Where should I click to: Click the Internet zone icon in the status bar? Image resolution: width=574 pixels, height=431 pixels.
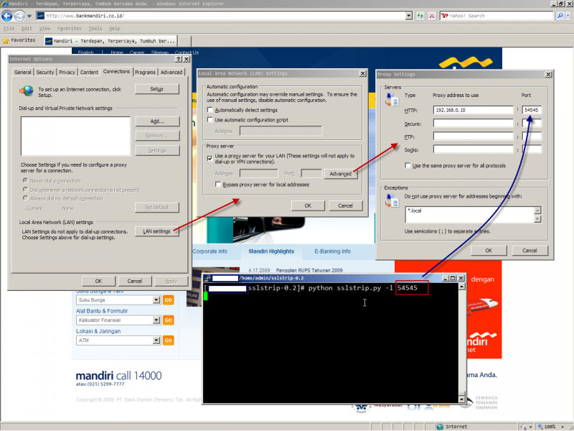pos(441,426)
